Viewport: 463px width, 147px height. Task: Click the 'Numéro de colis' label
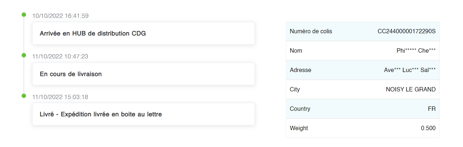[311, 31]
